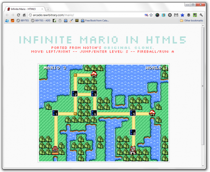Viewport: 210px width, 172px height.
Task: Select level 5 node on the map
Action: point(133,113)
